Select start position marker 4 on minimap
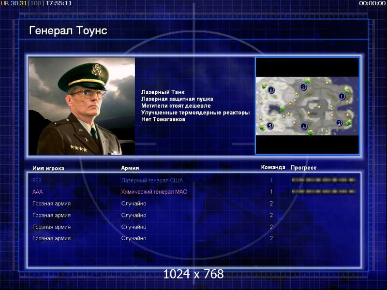This screenshot has width=387, height=290. [304, 126]
